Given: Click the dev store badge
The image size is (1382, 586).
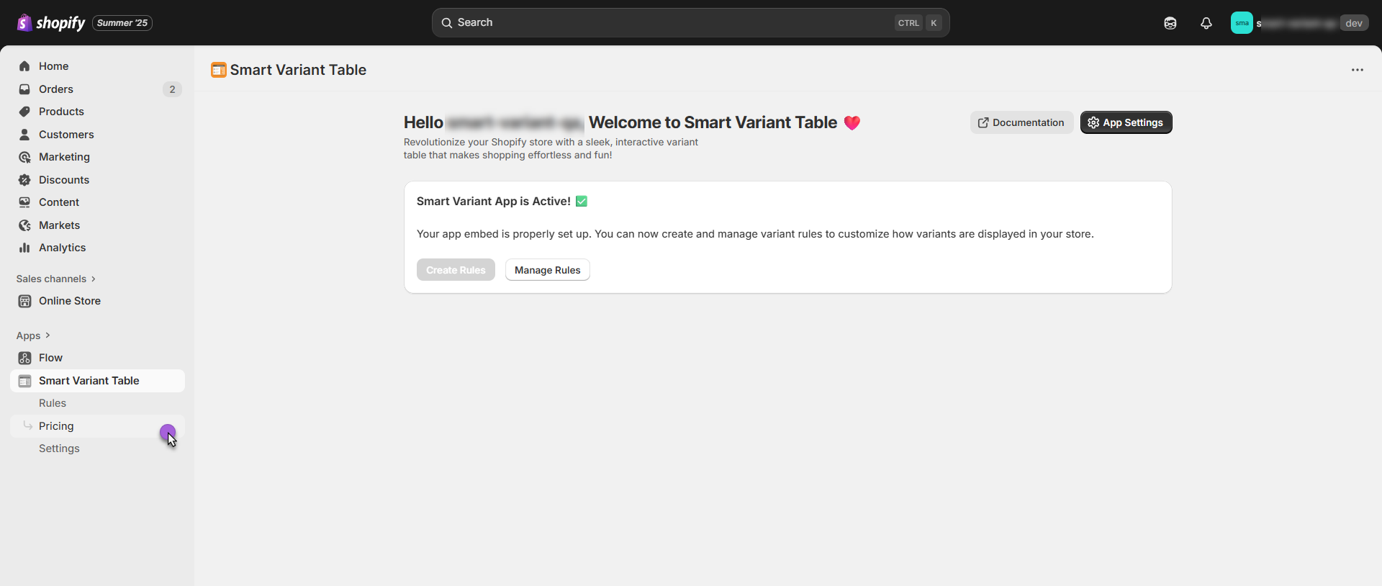Looking at the screenshot, I should (1354, 23).
